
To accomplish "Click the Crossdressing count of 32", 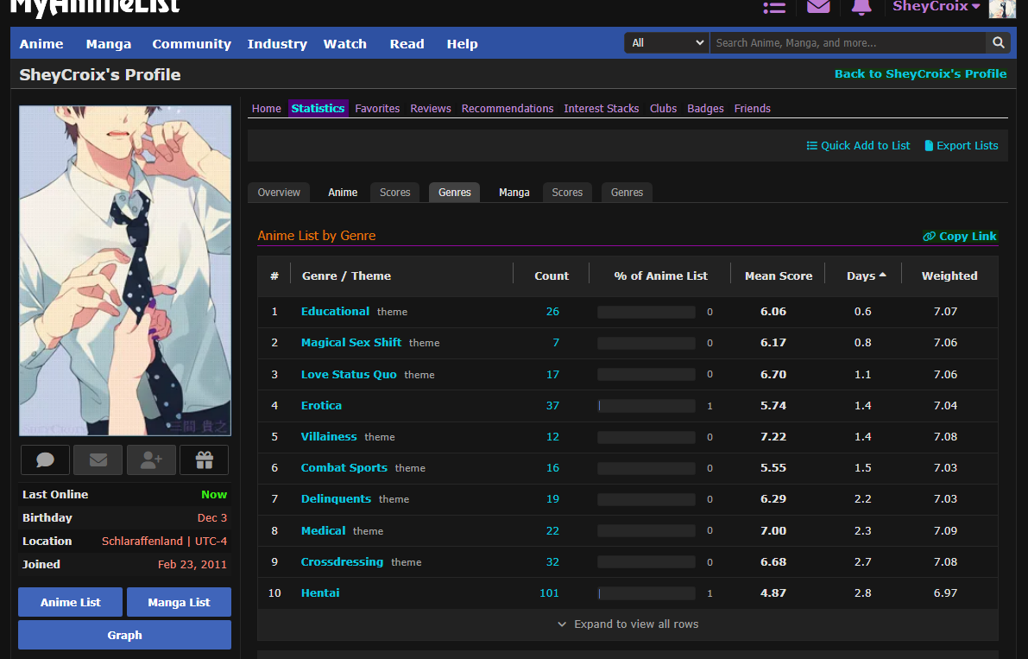I will 552,562.
